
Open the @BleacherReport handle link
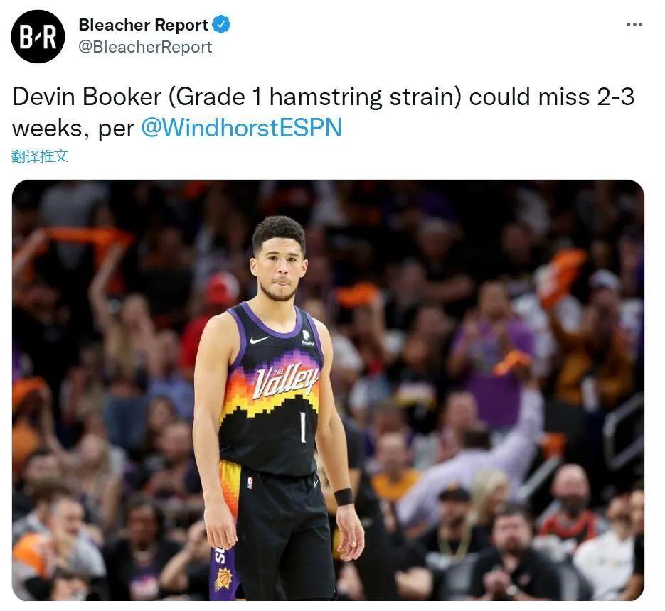coord(145,47)
